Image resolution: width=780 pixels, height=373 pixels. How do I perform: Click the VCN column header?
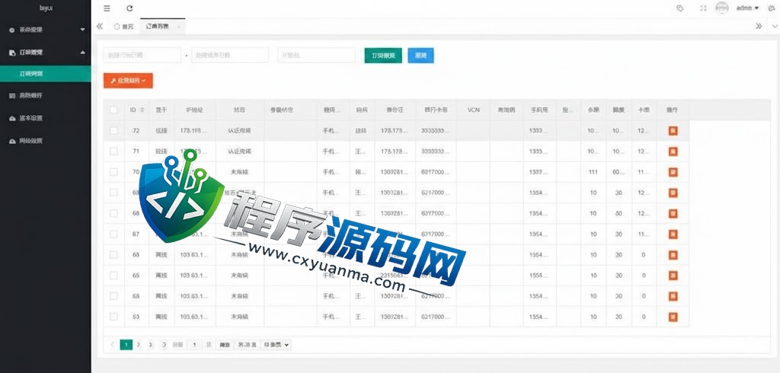(x=473, y=110)
